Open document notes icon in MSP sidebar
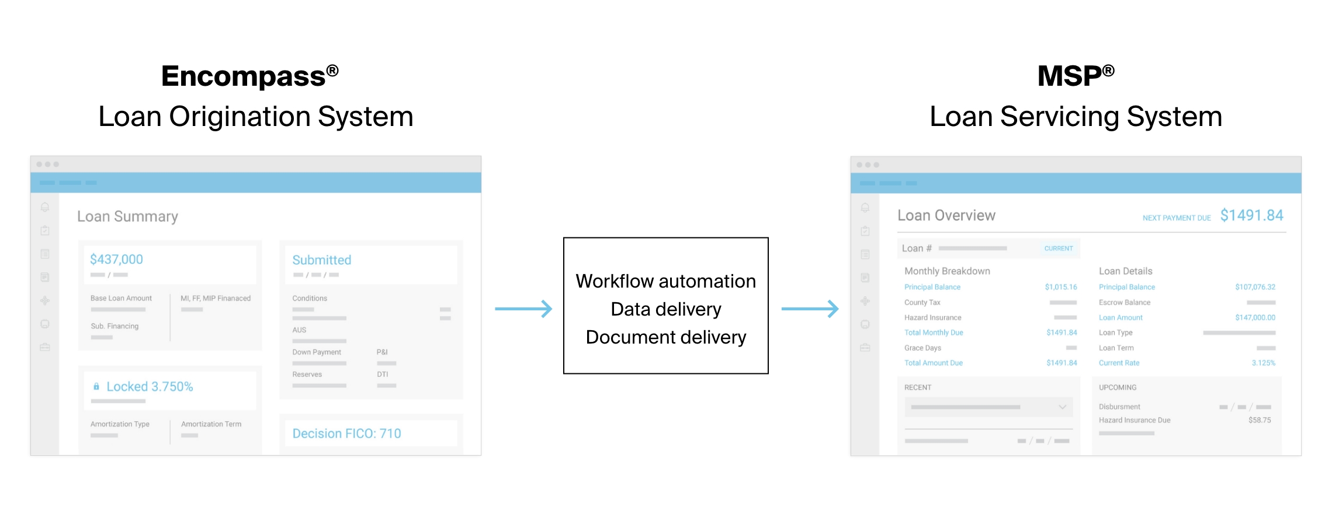Viewport: 1332px width, 525px height. click(865, 278)
